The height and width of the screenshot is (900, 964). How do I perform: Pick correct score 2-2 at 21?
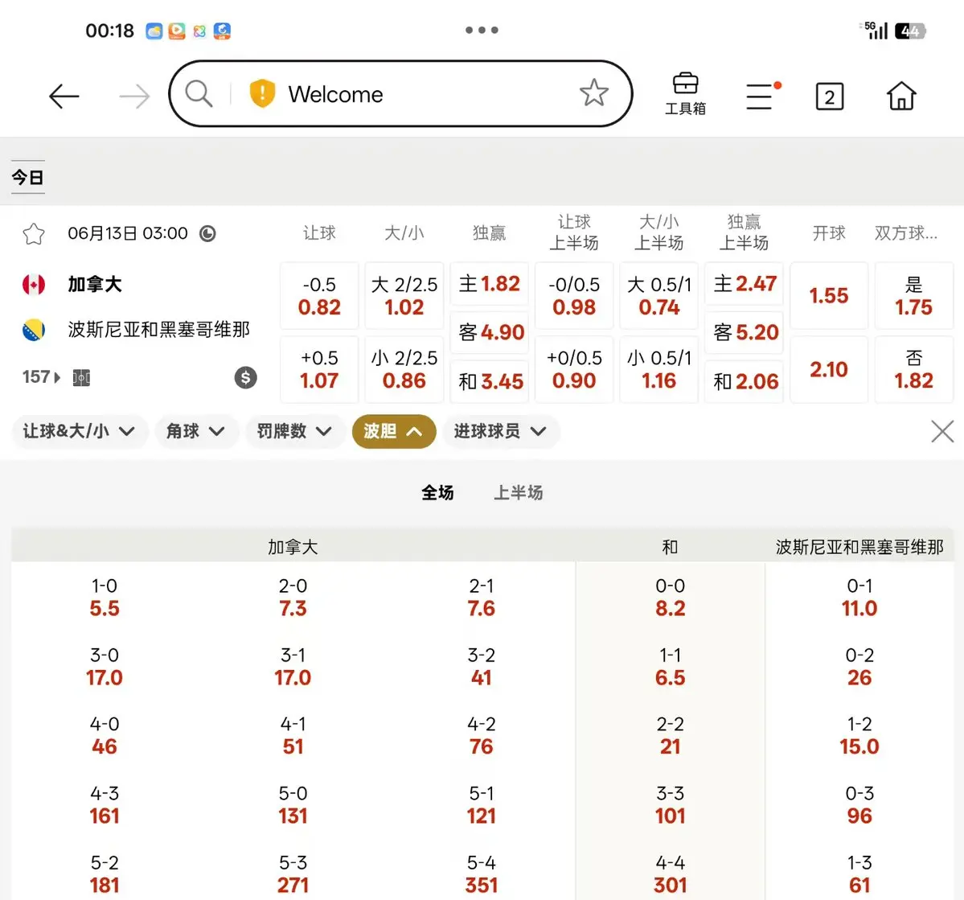click(670, 735)
